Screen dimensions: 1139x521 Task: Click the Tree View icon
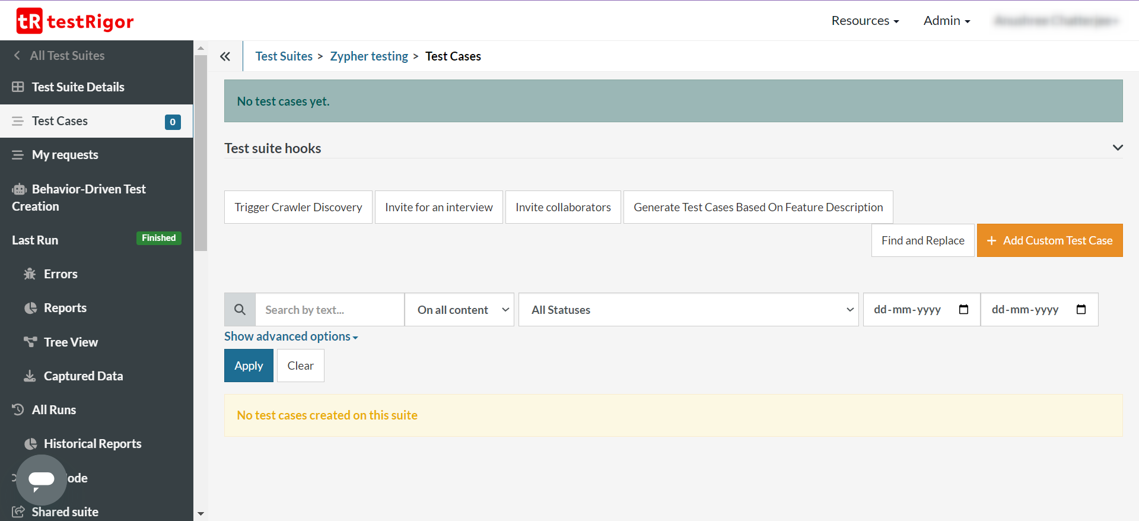click(30, 342)
